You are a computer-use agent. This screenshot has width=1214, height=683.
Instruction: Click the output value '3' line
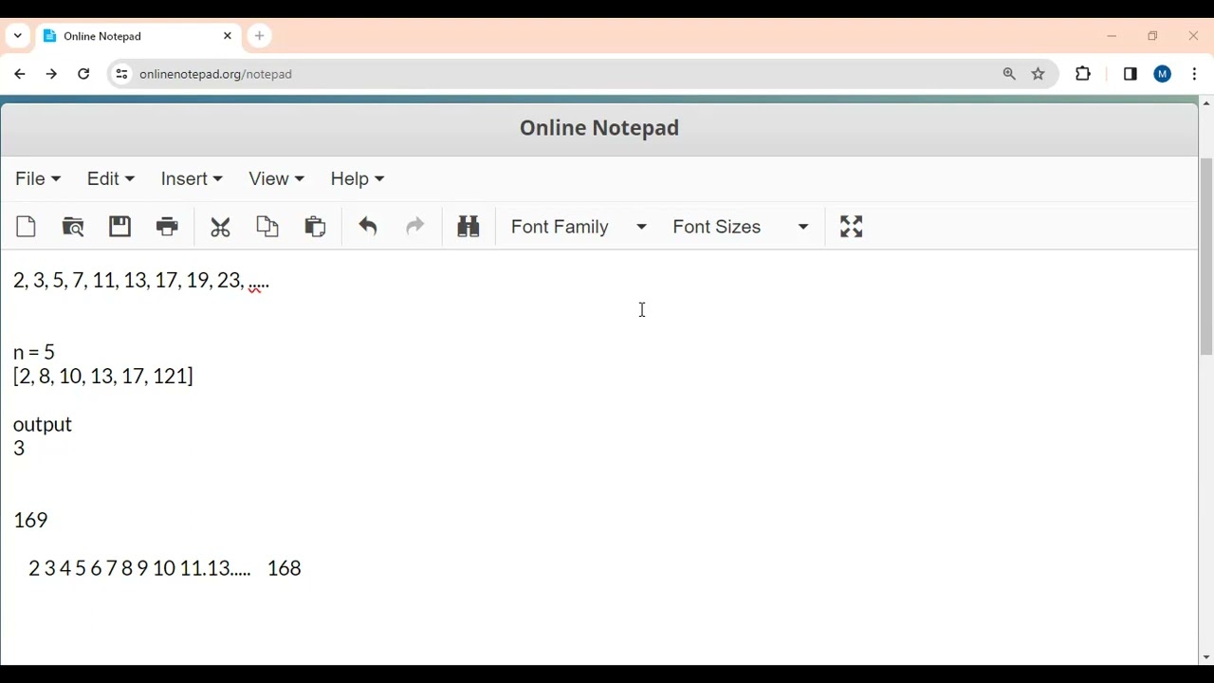(x=19, y=449)
